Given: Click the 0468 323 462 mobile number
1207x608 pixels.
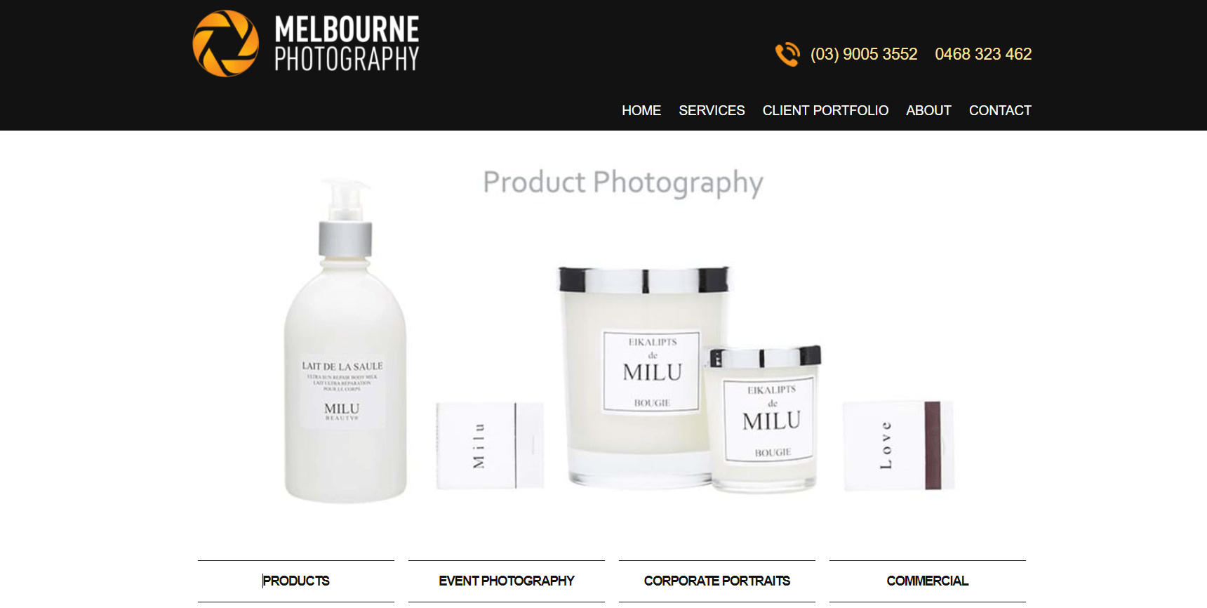Looking at the screenshot, I should coord(983,54).
